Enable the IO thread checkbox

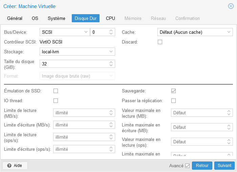pyautogui.click(x=56, y=101)
